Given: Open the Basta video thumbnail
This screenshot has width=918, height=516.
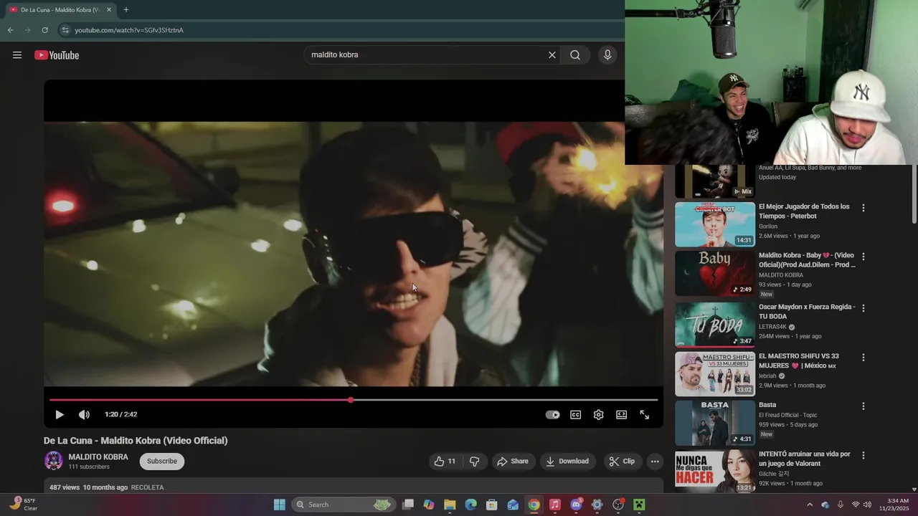Looking at the screenshot, I should [715, 423].
